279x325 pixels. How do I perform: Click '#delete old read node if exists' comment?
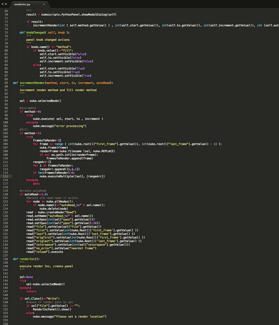[x=52, y=198]
